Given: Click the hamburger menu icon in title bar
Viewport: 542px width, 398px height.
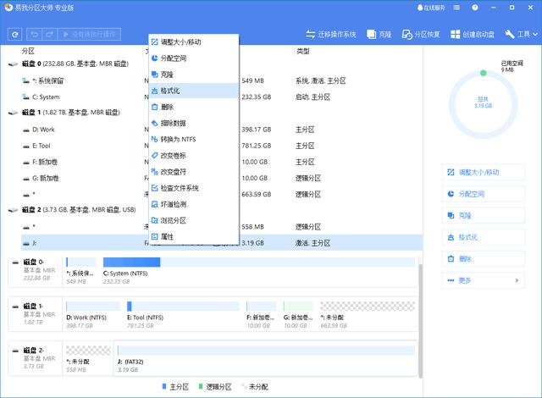Looking at the screenshot, I should [479, 8].
